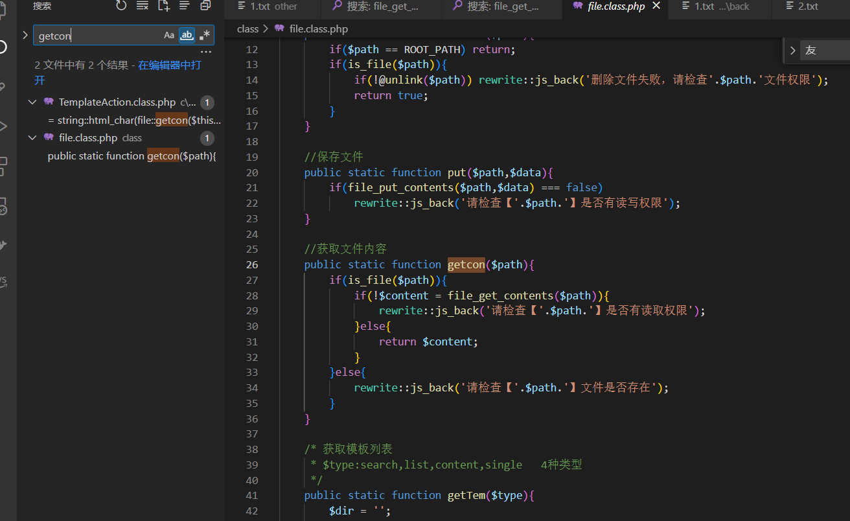Click the elephant icon of file.class.php result
Screen dimensions: 850x521
[49, 137]
